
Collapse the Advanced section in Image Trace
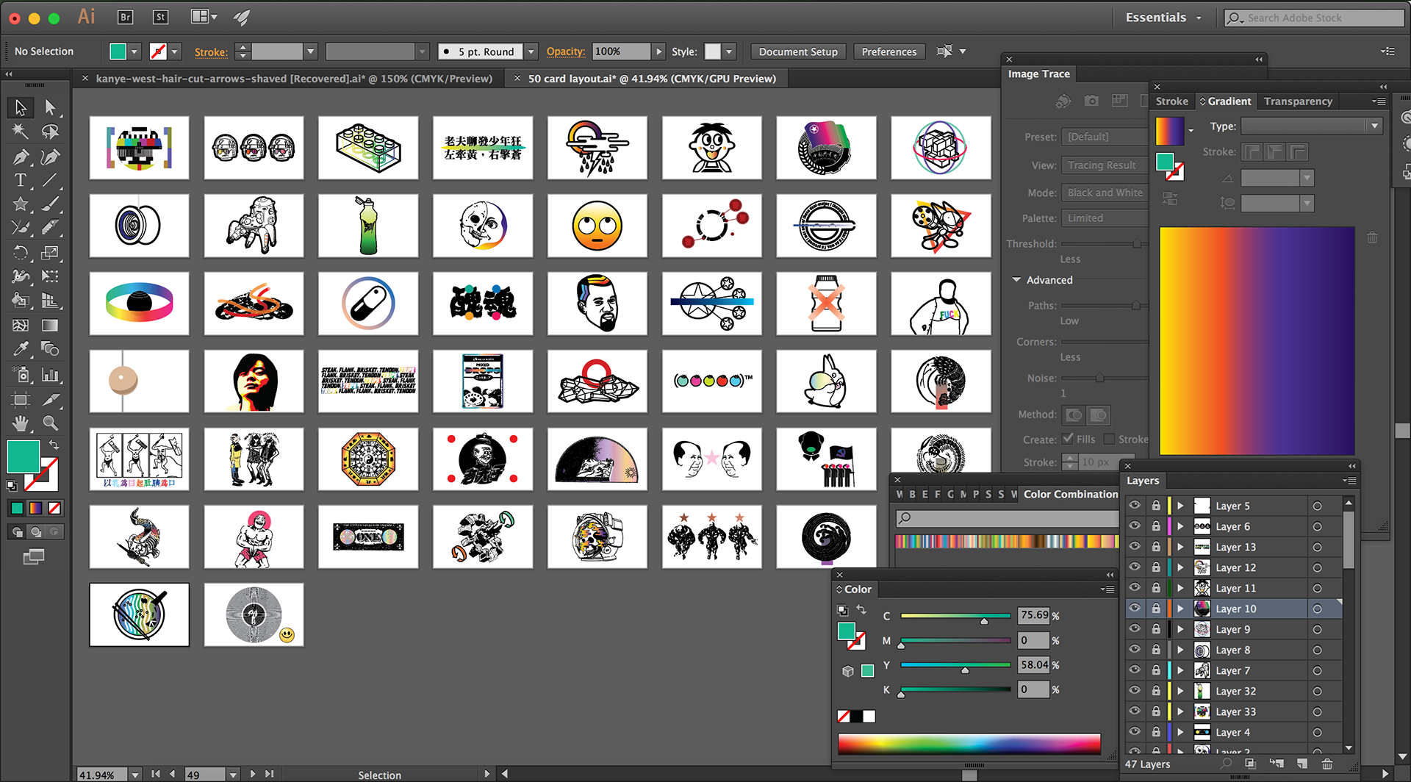(1017, 280)
